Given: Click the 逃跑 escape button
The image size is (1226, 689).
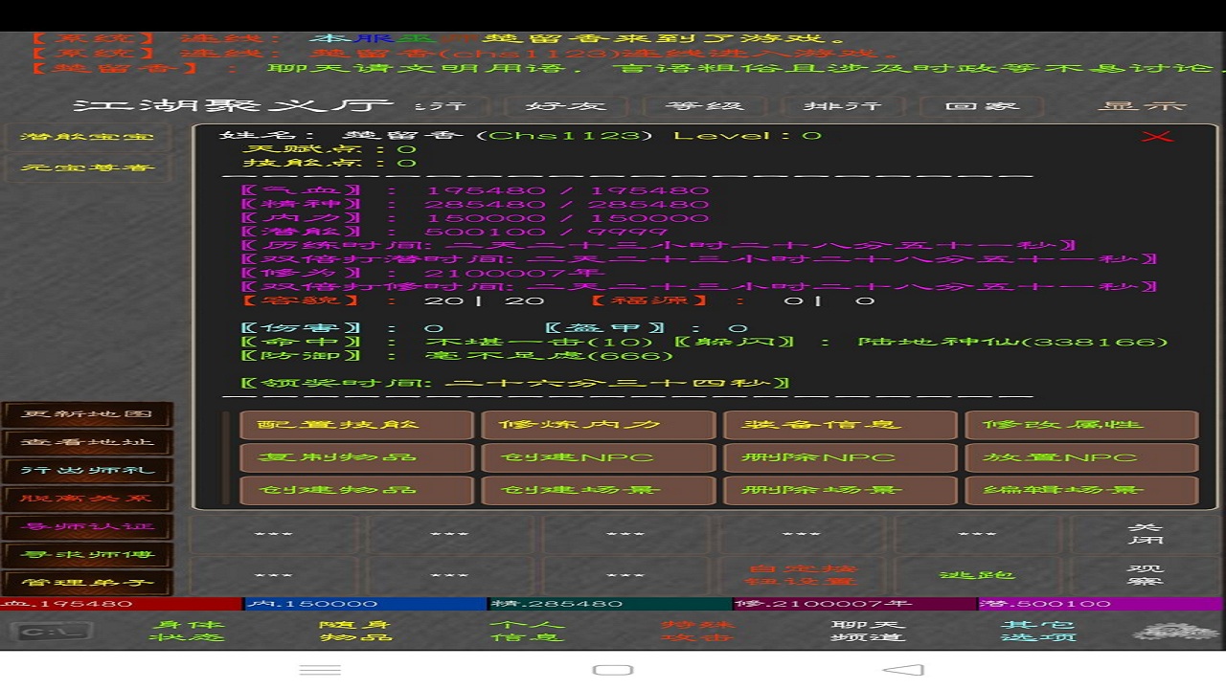Looking at the screenshot, I should tap(977, 575).
